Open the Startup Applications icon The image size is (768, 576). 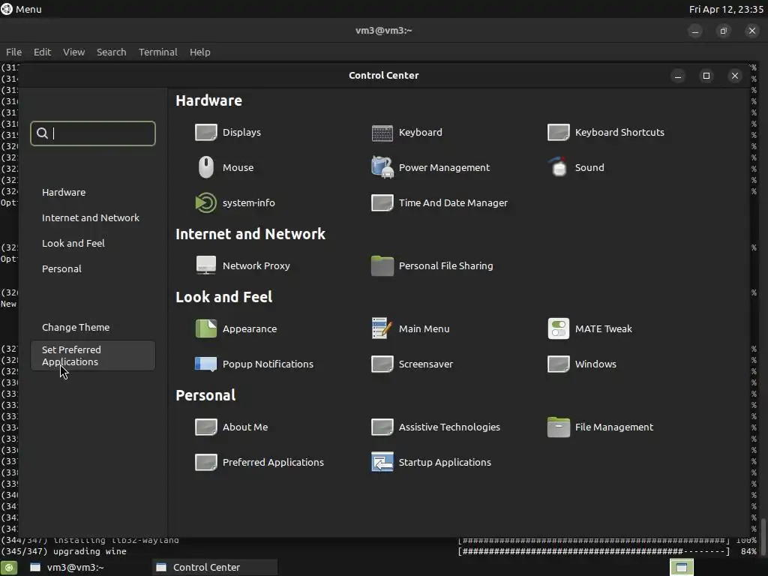382,462
